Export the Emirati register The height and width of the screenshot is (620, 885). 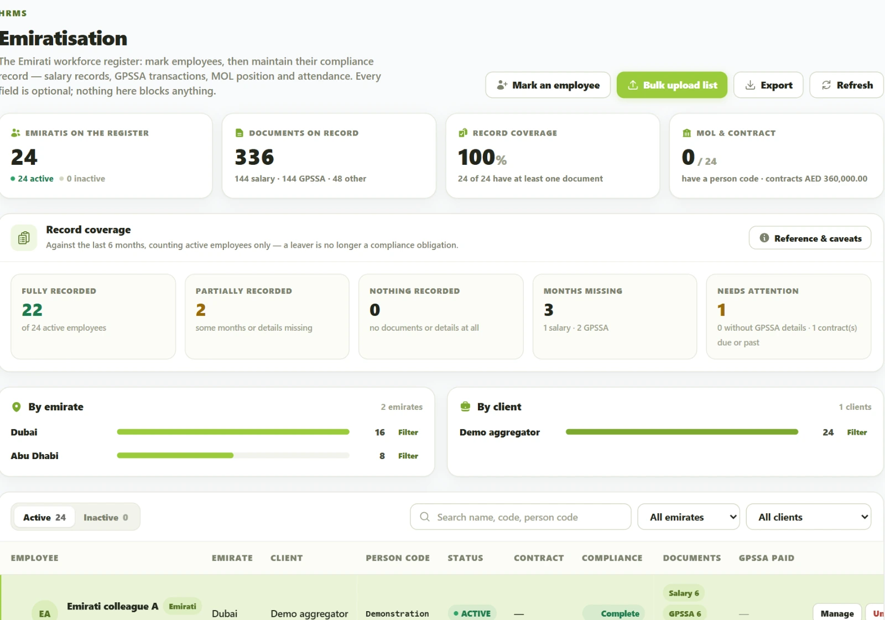click(x=768, y=85)
